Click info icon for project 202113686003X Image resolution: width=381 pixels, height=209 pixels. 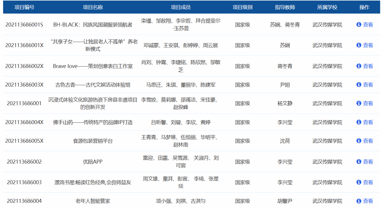359,85
